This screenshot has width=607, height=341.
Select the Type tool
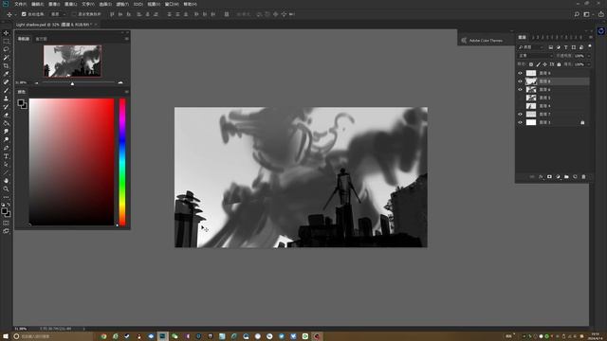click(6, 156)
